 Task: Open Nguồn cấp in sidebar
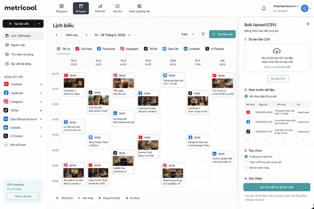pos(23,45)
